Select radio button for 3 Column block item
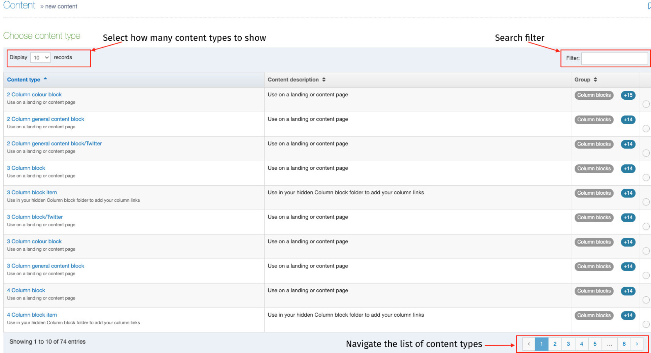The width and height of the screenshot is (651, 353). 646,202
